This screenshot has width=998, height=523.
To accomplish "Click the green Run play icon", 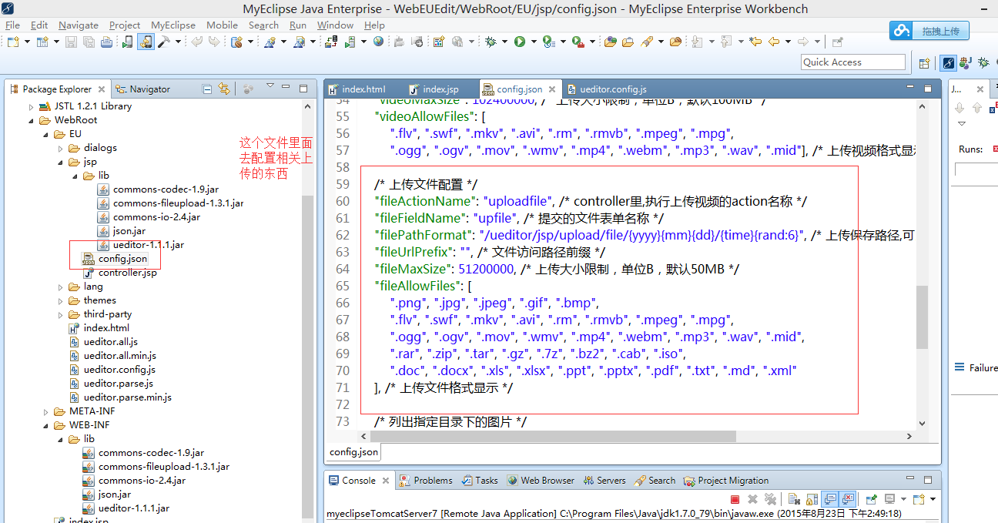I will pos(520,42).
